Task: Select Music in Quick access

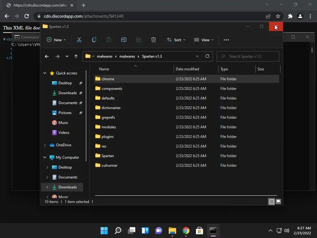Action: tap(64, 123)
